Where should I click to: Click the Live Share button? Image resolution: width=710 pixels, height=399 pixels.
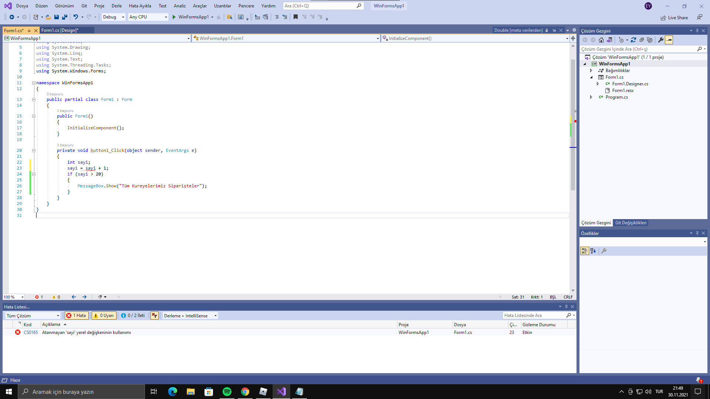click(x=674, y=18)
